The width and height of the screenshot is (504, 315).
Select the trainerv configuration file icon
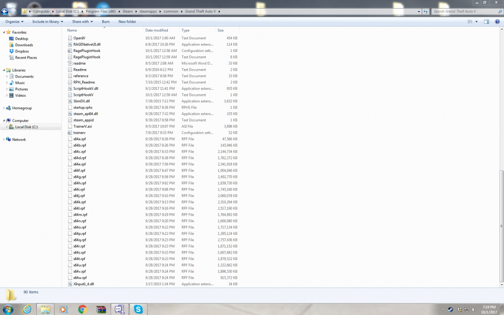70,133
